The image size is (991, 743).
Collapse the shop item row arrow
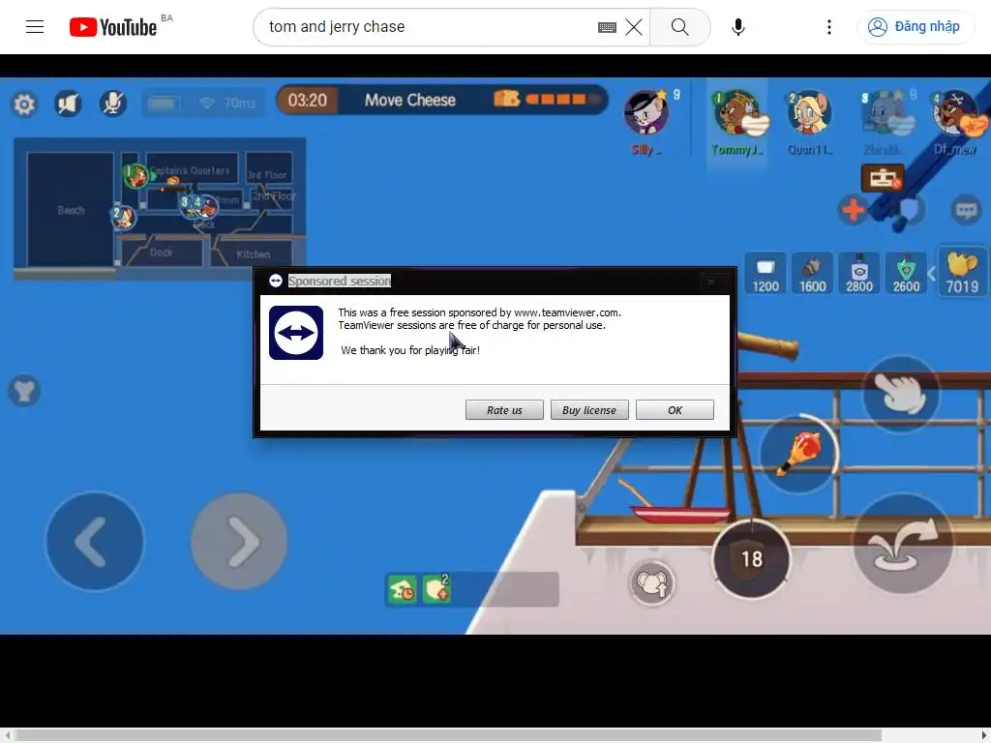point(931,274)
